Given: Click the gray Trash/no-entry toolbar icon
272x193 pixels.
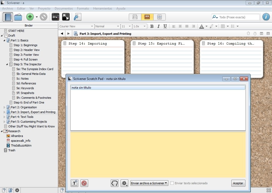Looking at the screenshot, I should click(x=44, y=17).
